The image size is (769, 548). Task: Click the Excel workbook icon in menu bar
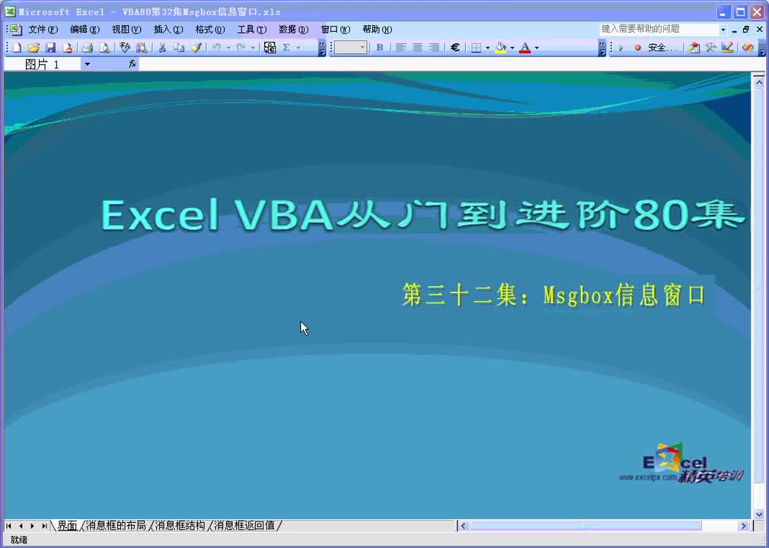point(15,30)
